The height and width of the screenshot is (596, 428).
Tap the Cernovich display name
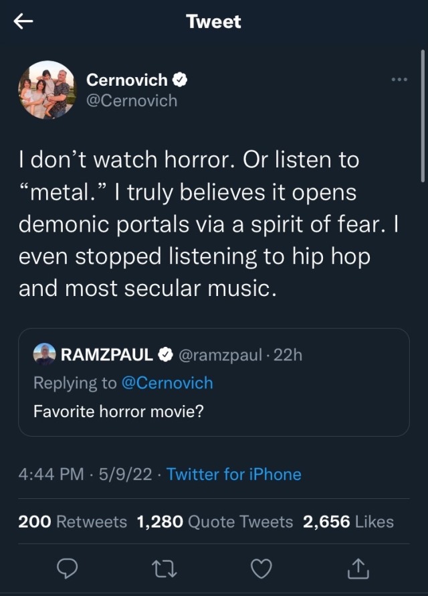pos(127,80)
